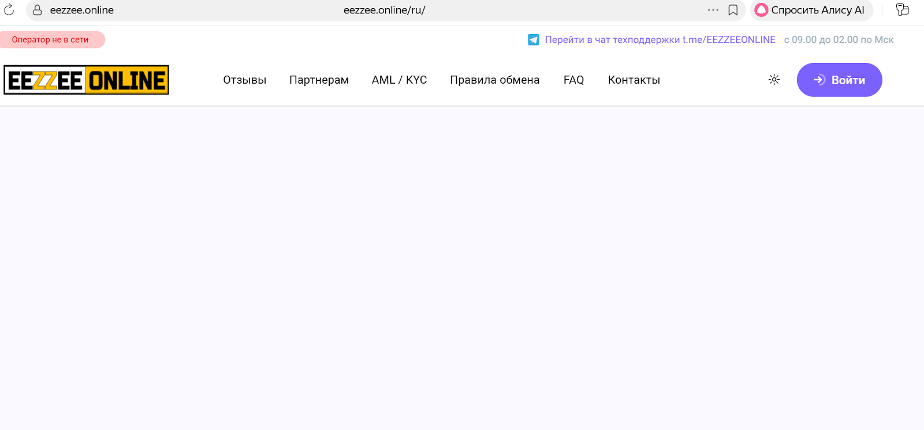Screen dimensions: 924x430
Task: Toggle light/dark theme with the sun icon
Action: 774,80
